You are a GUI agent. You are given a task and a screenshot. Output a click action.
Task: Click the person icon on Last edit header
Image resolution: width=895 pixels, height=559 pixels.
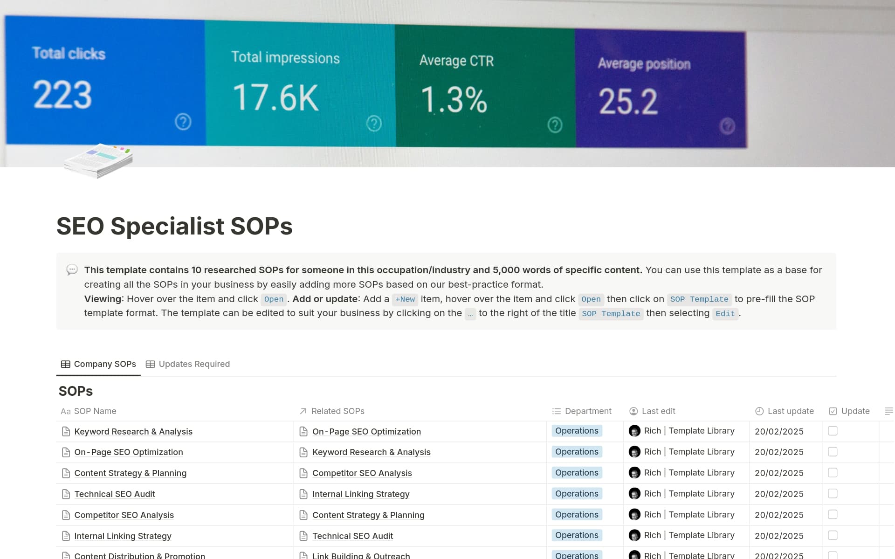tap(633, 411)
